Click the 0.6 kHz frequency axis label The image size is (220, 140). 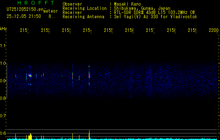coord(3,133)
